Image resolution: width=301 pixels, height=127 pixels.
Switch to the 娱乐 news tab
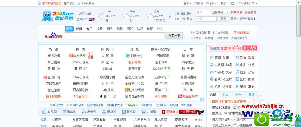[x=238, y=95]
